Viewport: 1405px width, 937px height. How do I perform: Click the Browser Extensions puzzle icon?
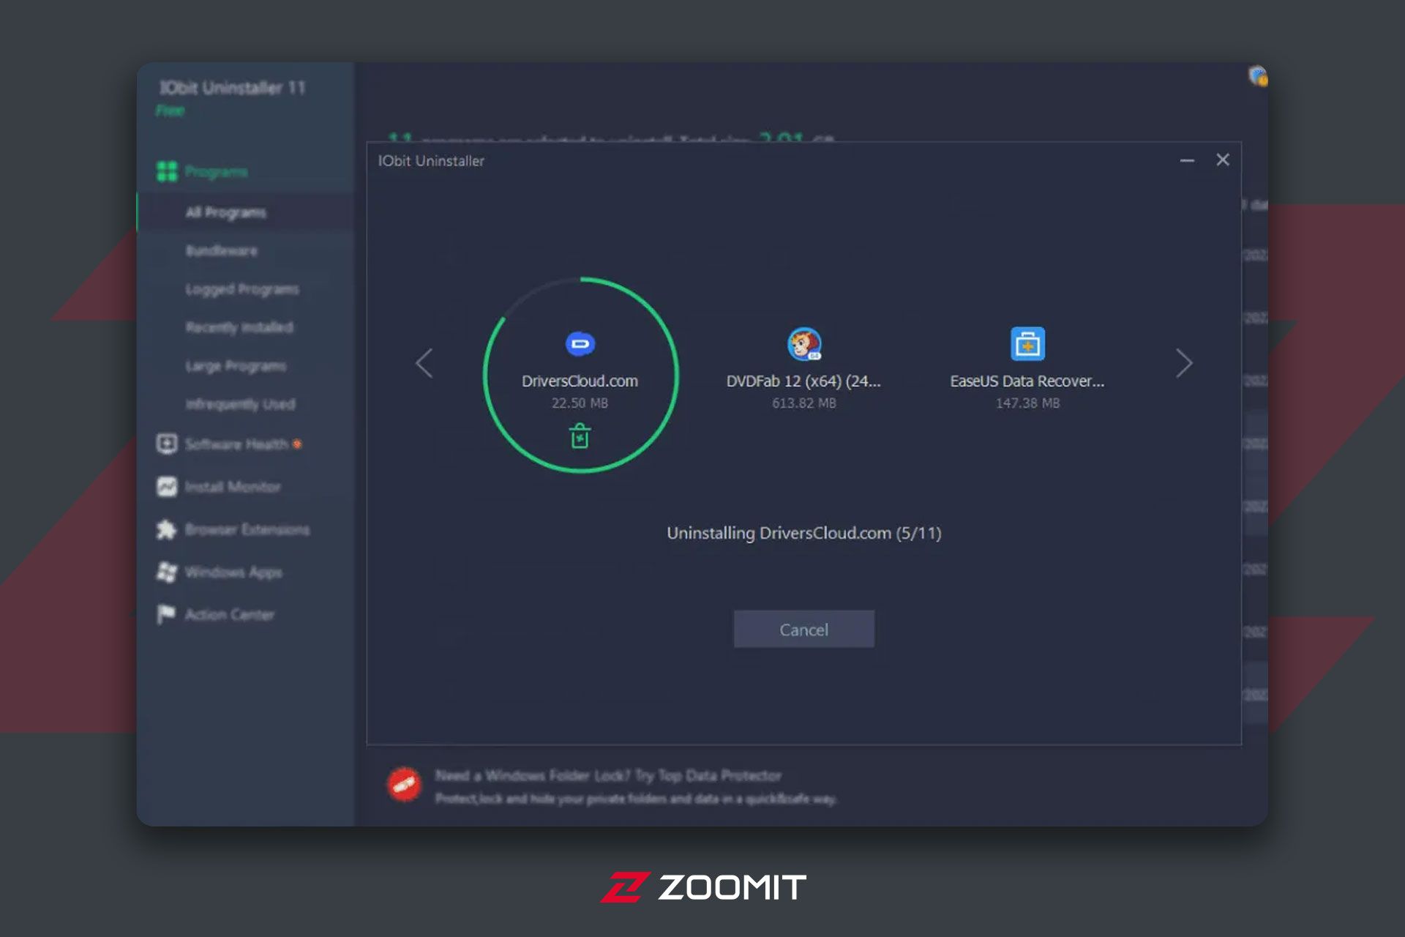(167, 529)
